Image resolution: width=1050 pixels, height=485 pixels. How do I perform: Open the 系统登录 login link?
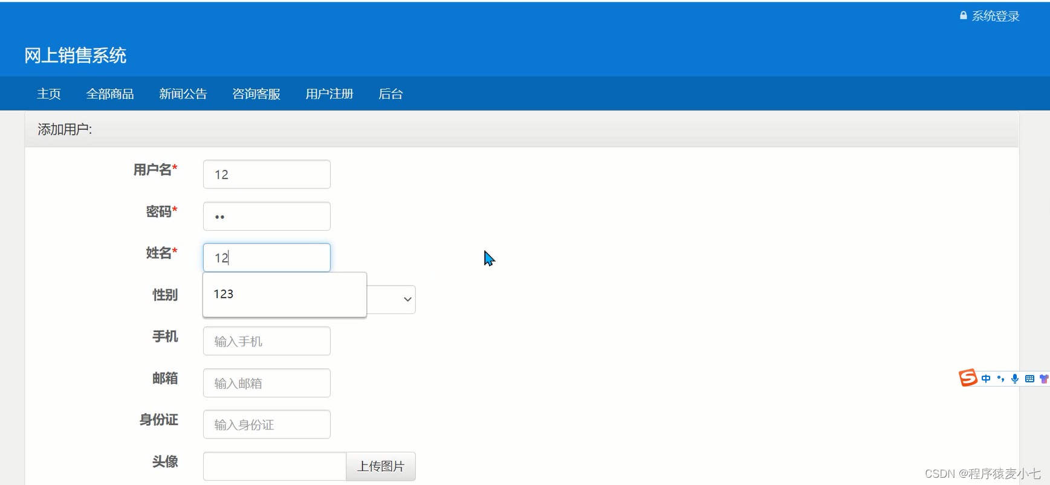point(996,16)
